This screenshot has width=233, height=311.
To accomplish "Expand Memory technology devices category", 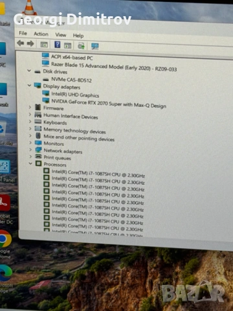I will click(x=30, y=128).
